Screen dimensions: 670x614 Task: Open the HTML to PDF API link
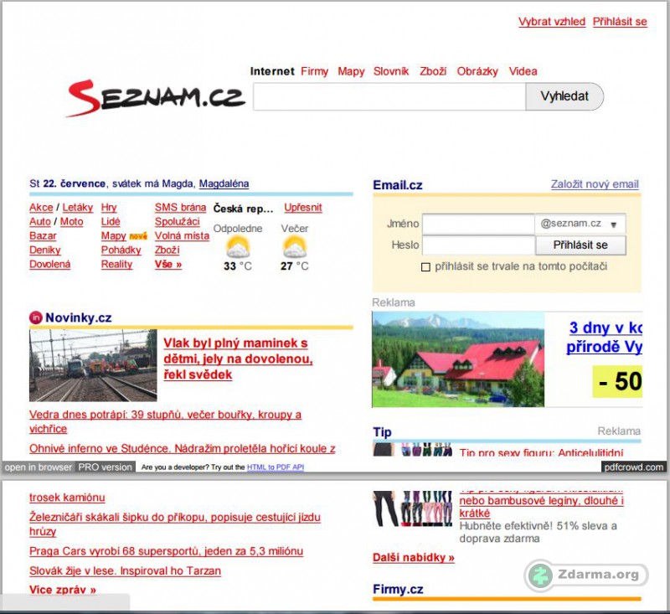(x=276, y=467)
